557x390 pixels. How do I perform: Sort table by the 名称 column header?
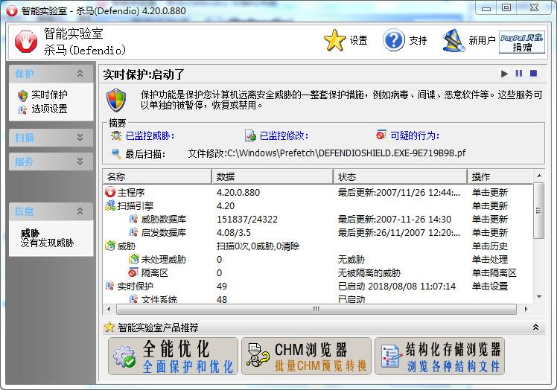(x=157, y=177)
